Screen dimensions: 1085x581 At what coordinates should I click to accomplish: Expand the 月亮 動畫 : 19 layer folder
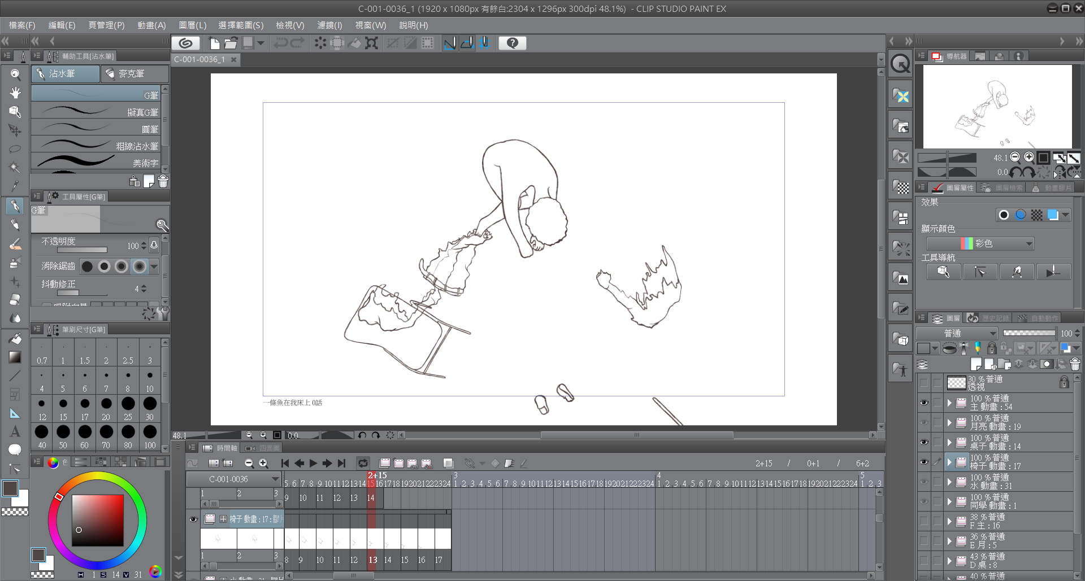tap(949, 422)
